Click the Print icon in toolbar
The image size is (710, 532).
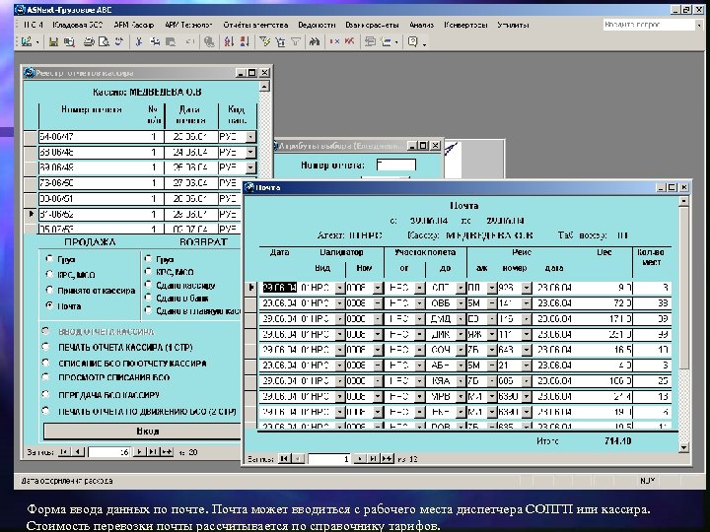click(x=89, y=42)
